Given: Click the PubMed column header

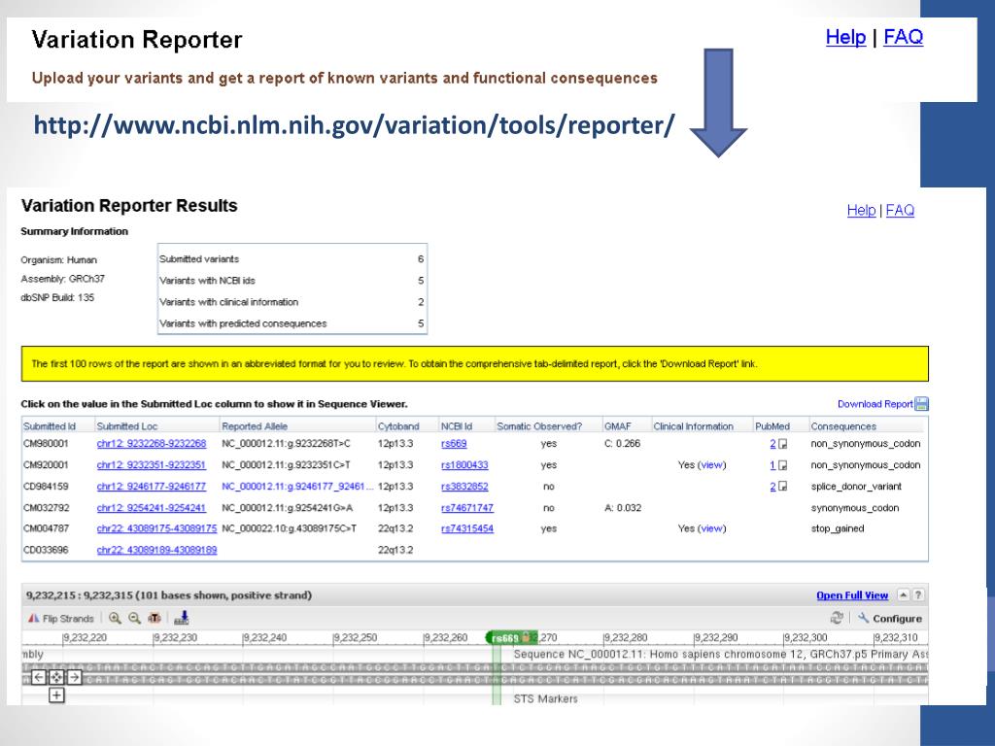Looking at the screenshot, I should coord(772,426).
